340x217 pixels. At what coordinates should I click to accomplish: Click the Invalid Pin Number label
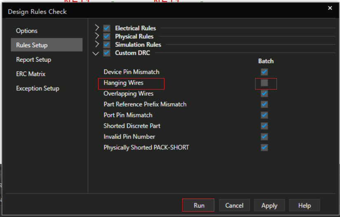[x=129, y=136]
